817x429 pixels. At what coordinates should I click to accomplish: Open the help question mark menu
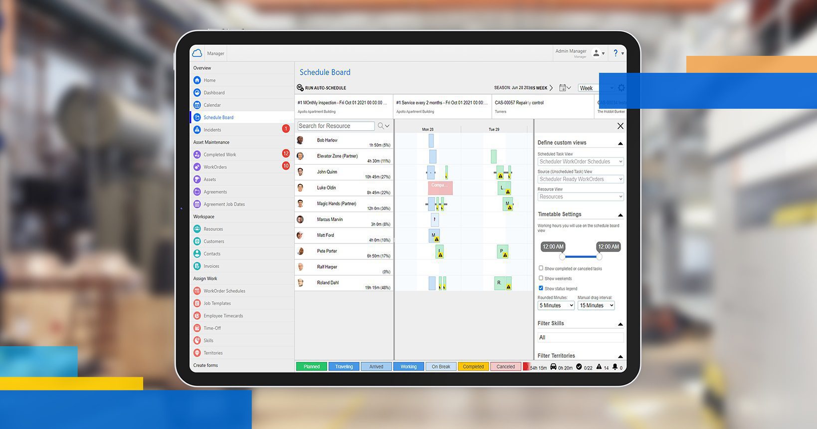pos(615,53)
